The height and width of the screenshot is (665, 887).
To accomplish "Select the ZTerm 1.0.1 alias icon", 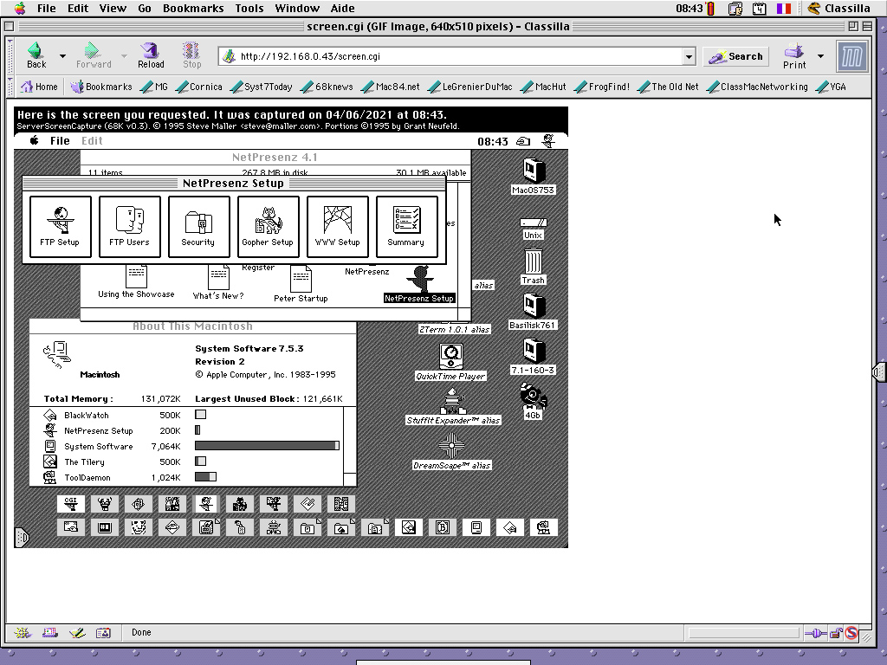I will tap(454, 329).
